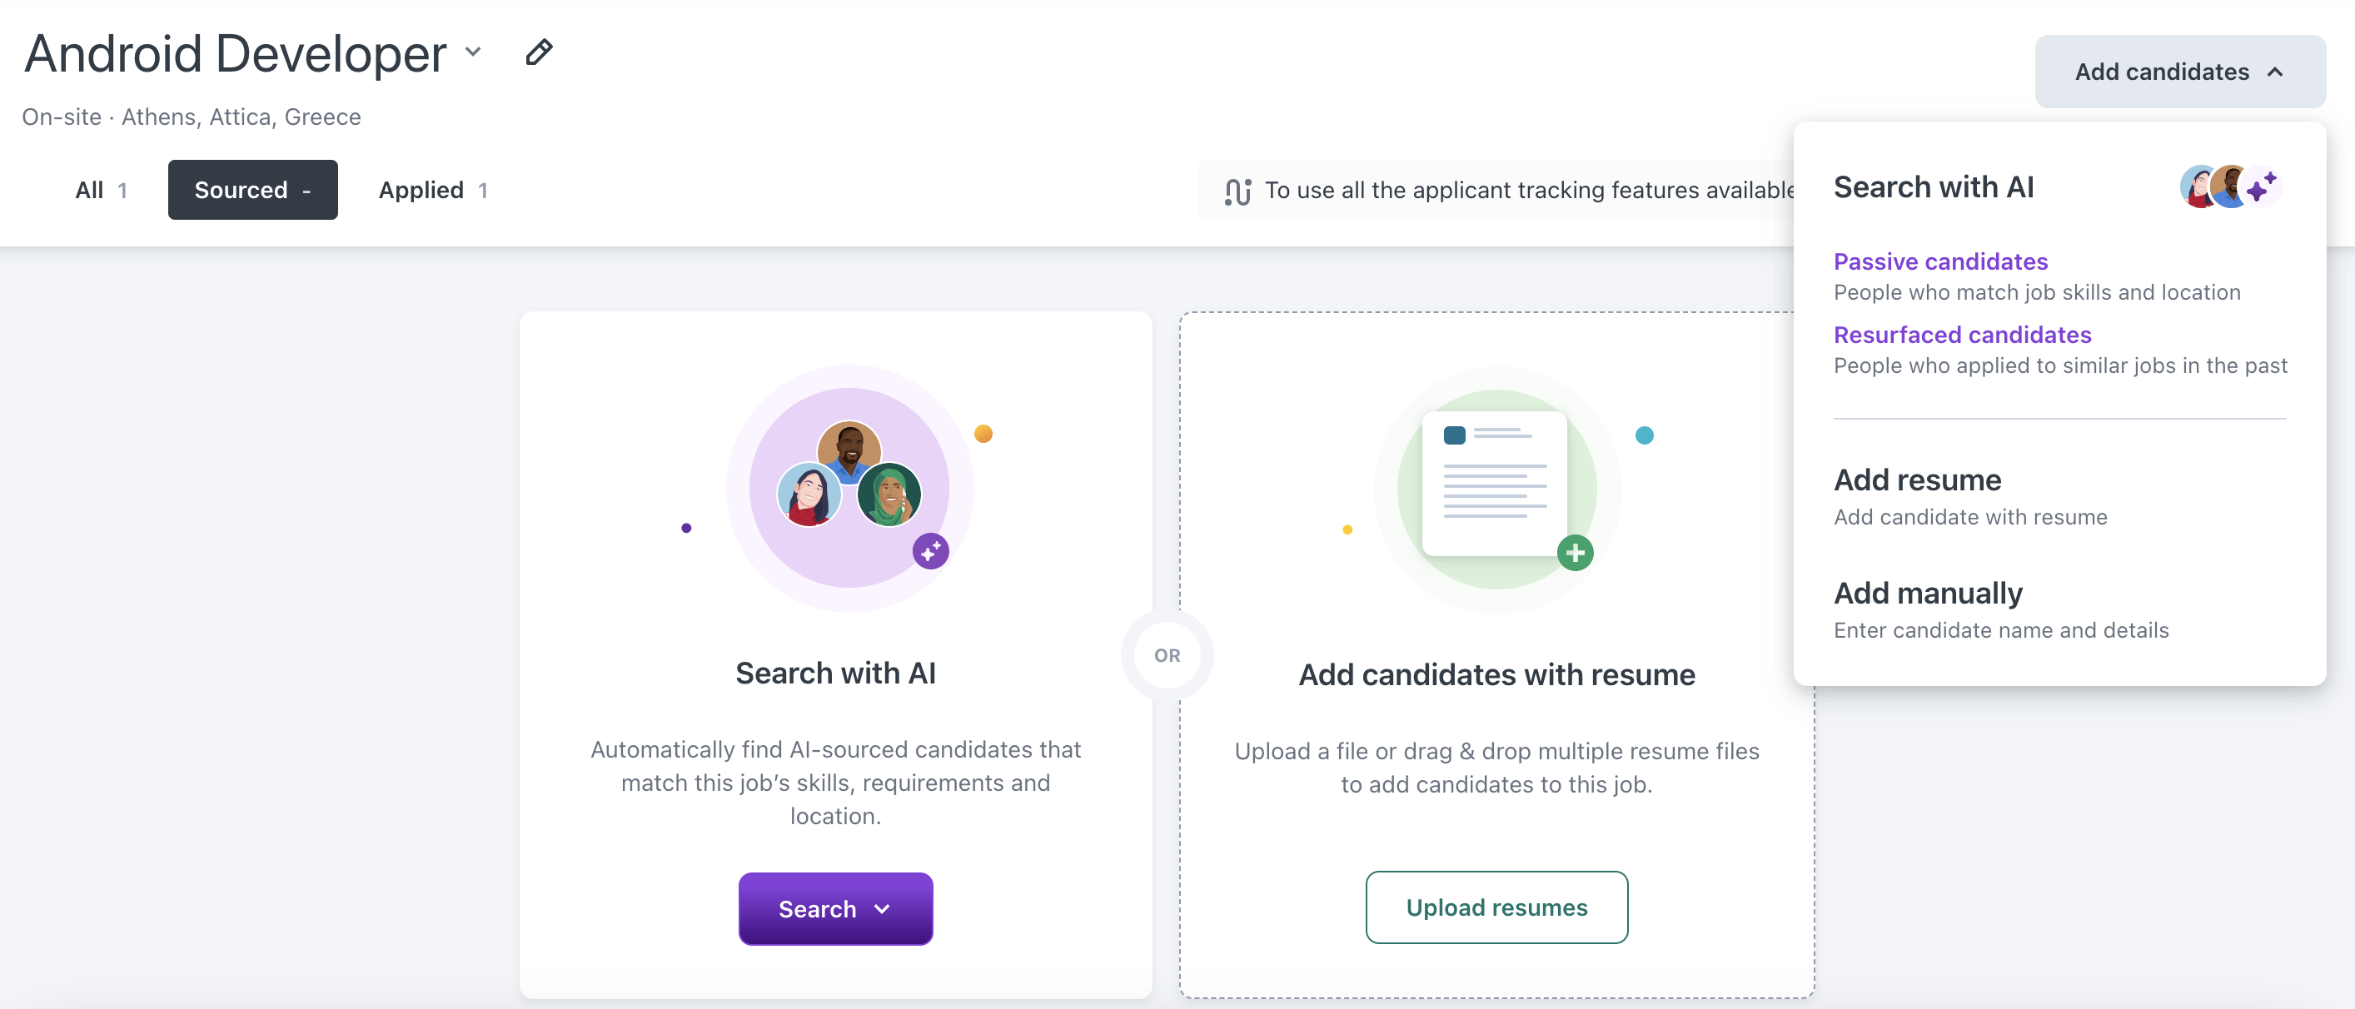This screenshot has height=1009, width=2355.
Task: Open the Applied tab
Action: 432,189
